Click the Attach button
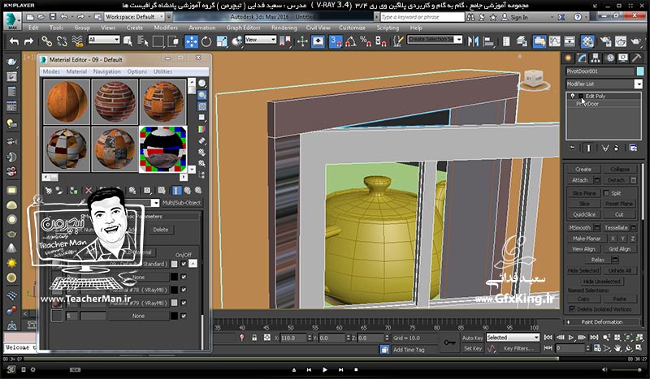This screenshot has height=379, width=650. (x=580, y=180)
